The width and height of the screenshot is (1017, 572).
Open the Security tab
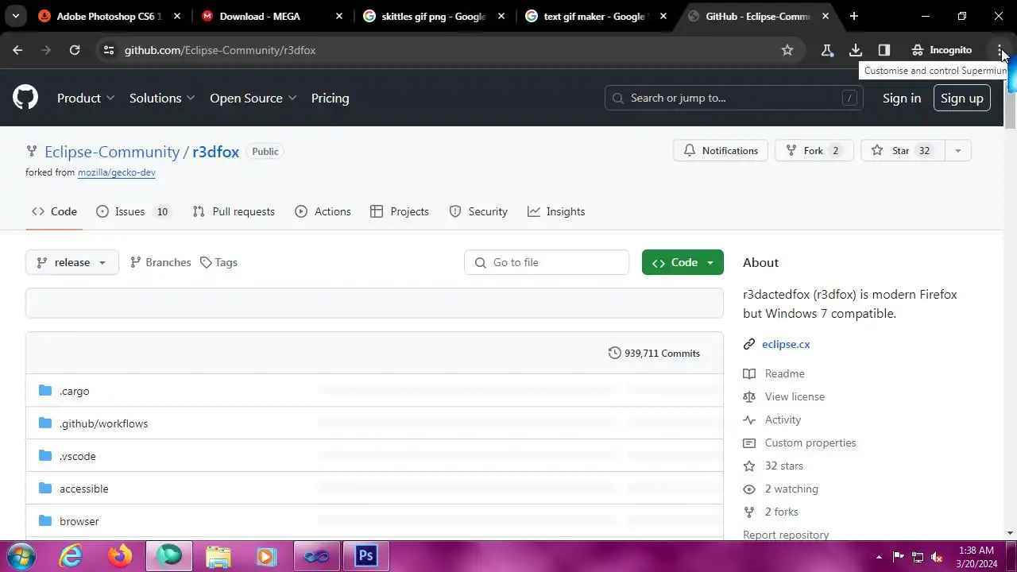[x=478, y=211]
